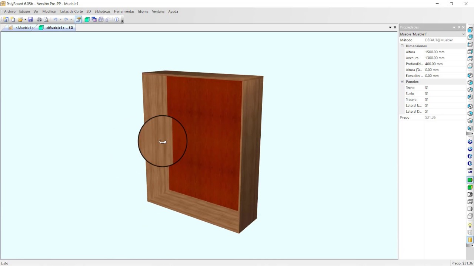Image resolution: width=474 pixels, height=266 pixels.
Task: Toggle the Lateral Iz... panel Sí value
Action: tap(427, 105)
